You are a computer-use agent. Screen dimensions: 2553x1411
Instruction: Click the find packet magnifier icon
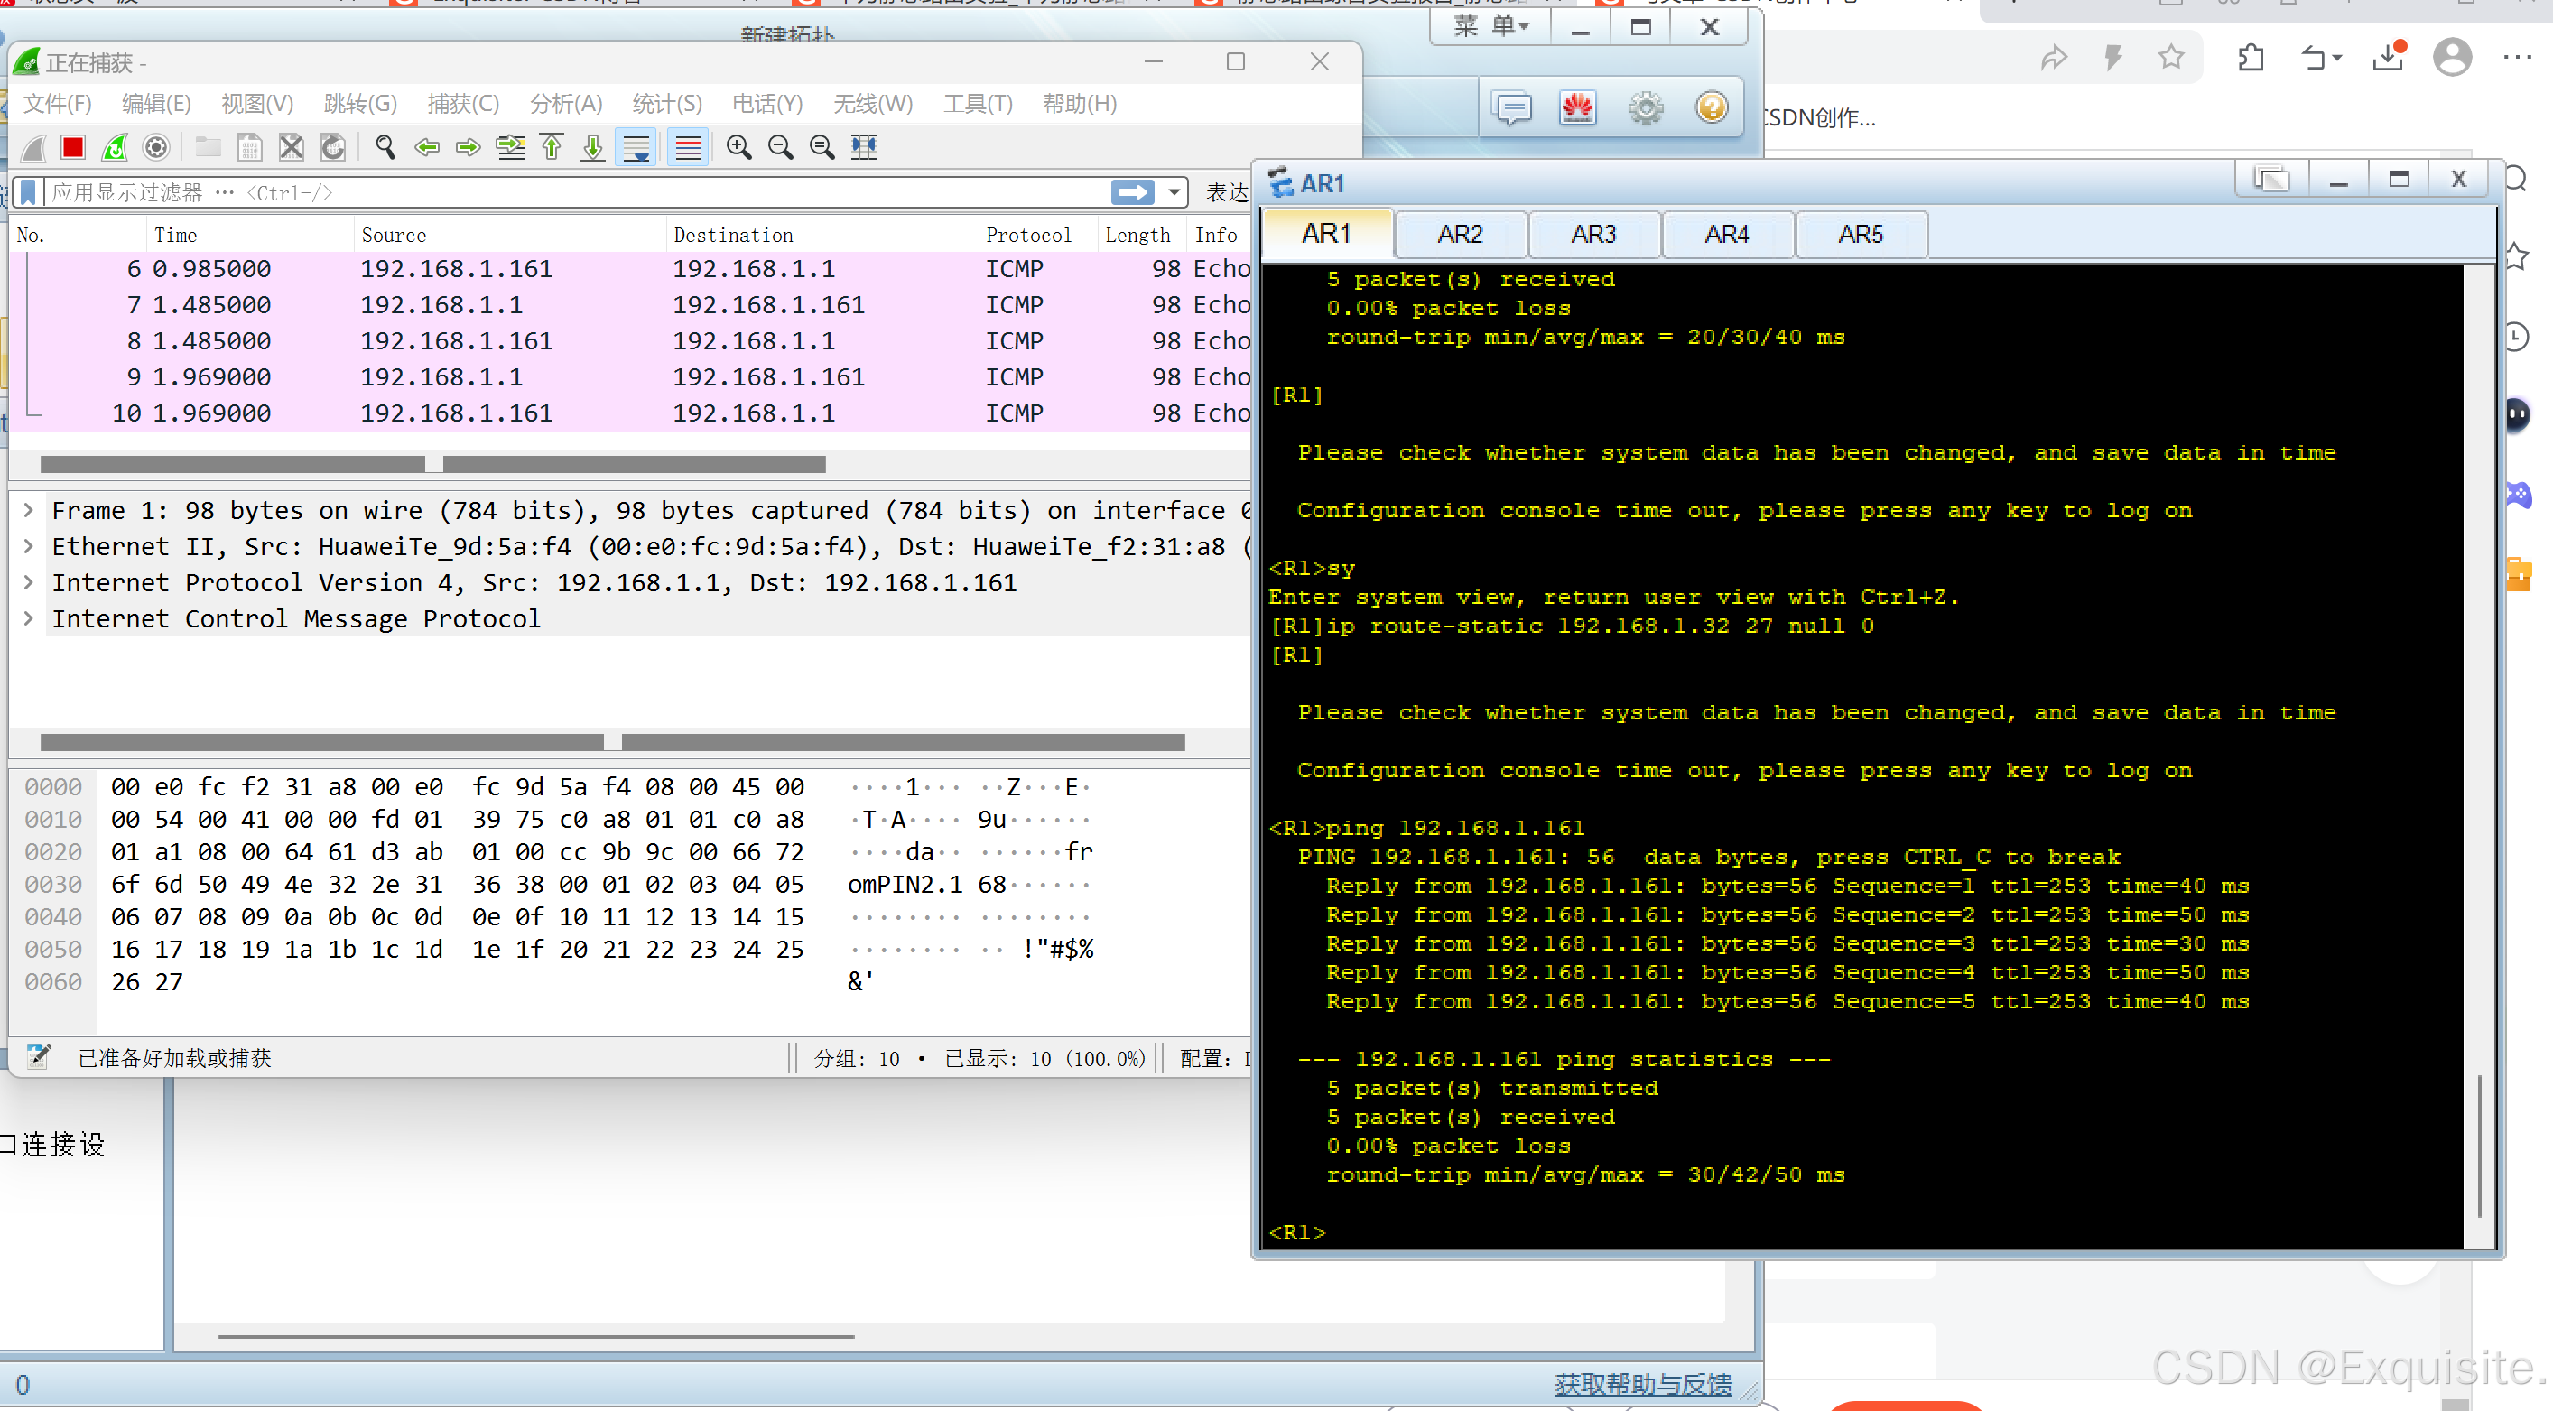(x=385, y=148)
